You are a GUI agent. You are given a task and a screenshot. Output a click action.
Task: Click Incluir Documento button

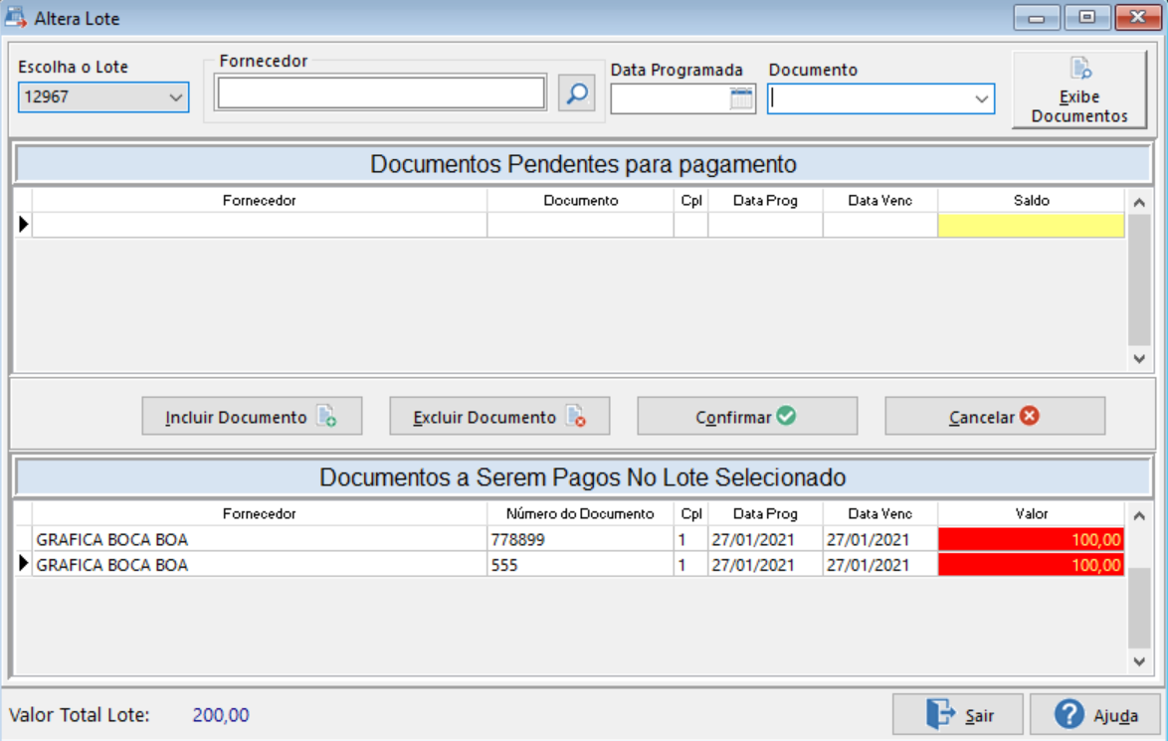(x=252, y=417)
